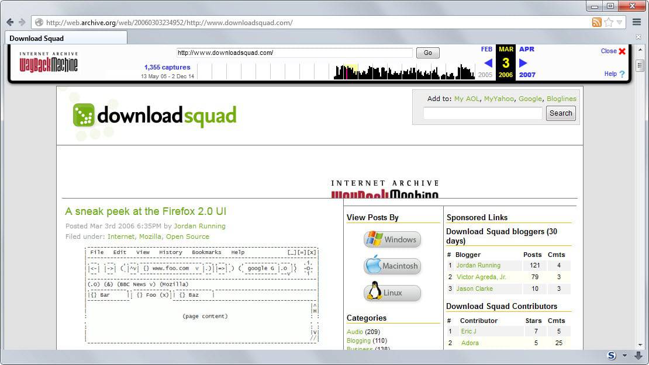Open downloads with the status bar arrow icon
The width and height of the screenshot is (649, 365).
638,356
